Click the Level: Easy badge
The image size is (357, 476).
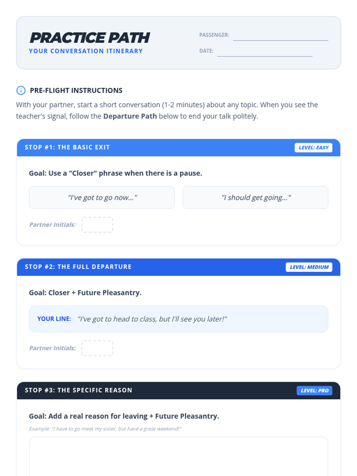click(x=313, y=148)
